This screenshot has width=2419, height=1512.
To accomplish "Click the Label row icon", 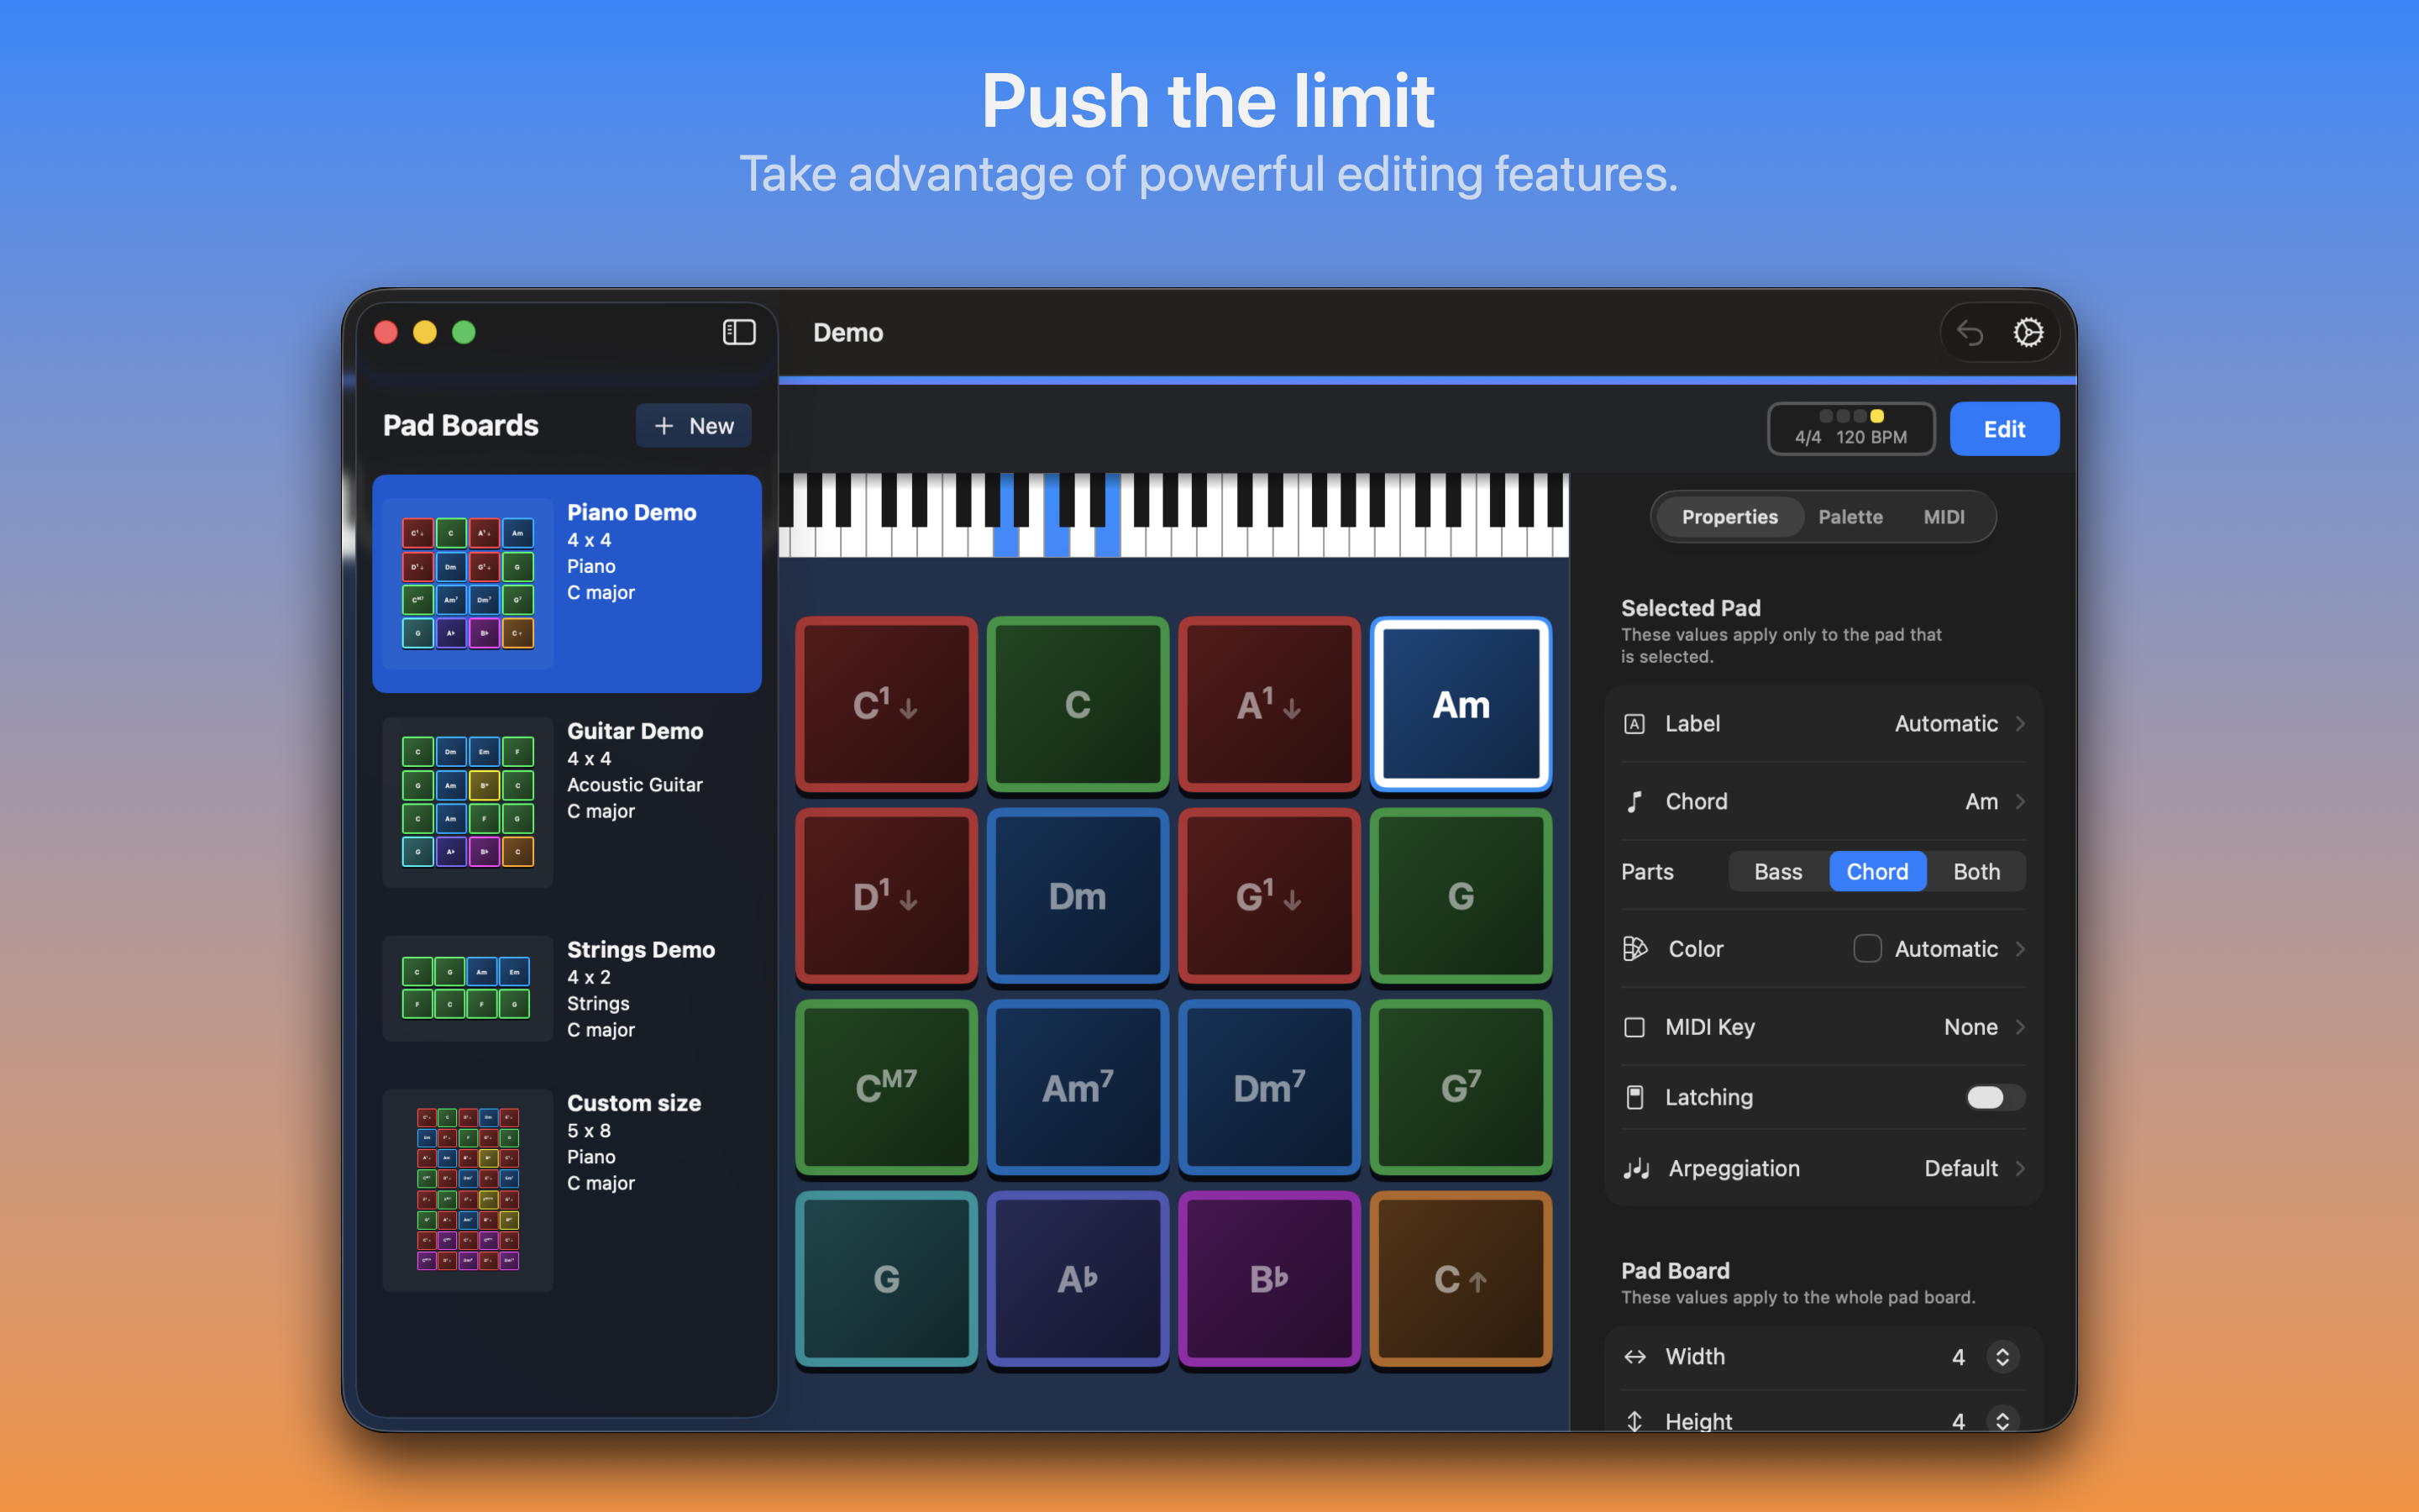I will pyautogui.click(x=1635, y=724).
